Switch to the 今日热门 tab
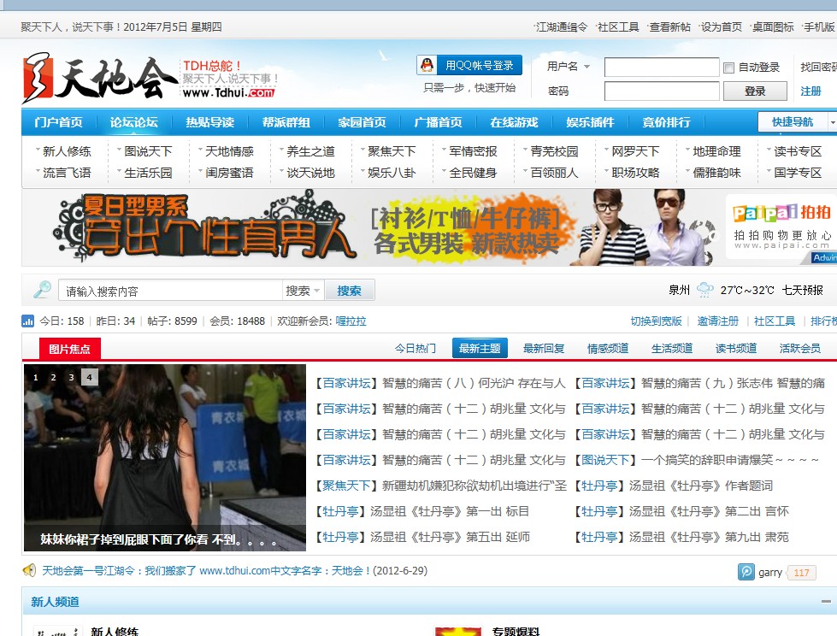 pyautogui.click(x=415, y=348)
